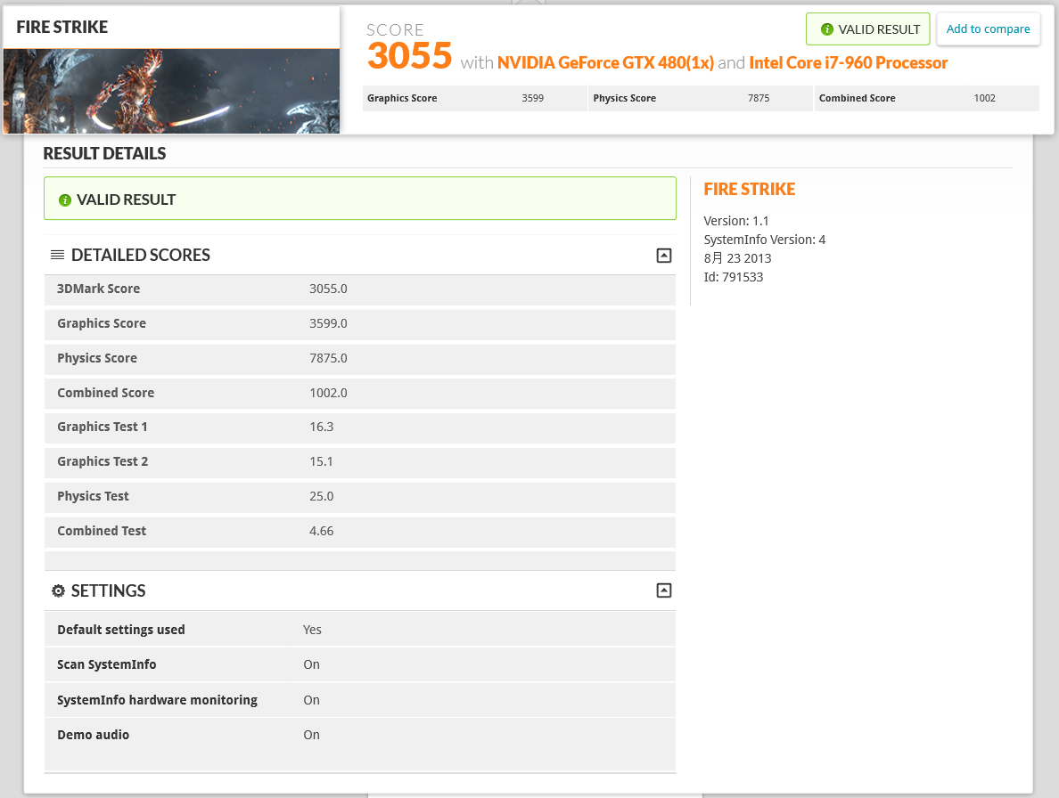Select the Combined Score 1002.0 row
This screenshot has height=798, width=1059.
[x=360, y=394]
